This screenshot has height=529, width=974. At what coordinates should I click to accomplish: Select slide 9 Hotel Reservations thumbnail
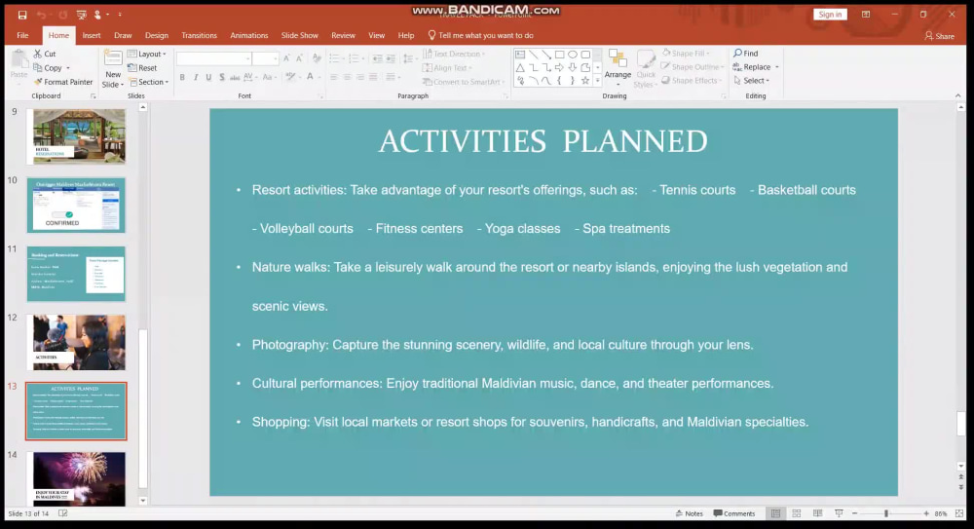click(x=76, y=136)
